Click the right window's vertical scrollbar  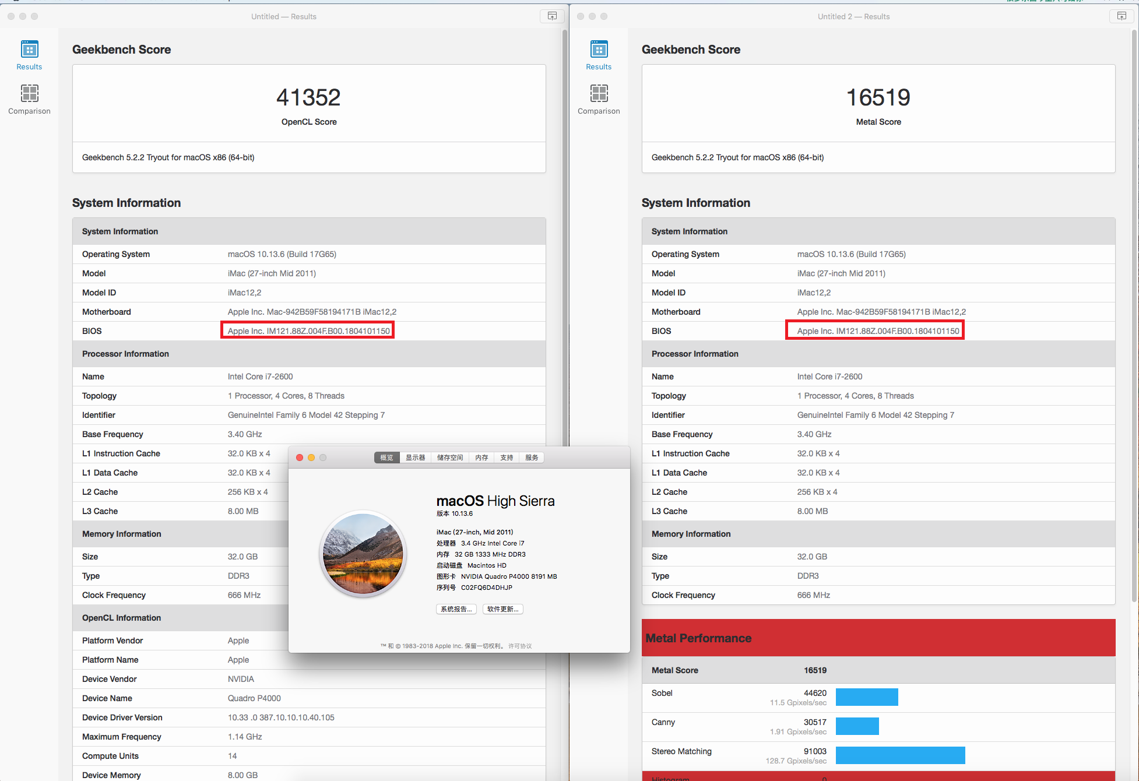(x=1134, y=315)
